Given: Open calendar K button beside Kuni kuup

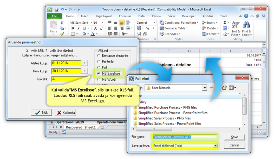Looking at the screenshot, I should pyautogui.click(x=84, y=71).
